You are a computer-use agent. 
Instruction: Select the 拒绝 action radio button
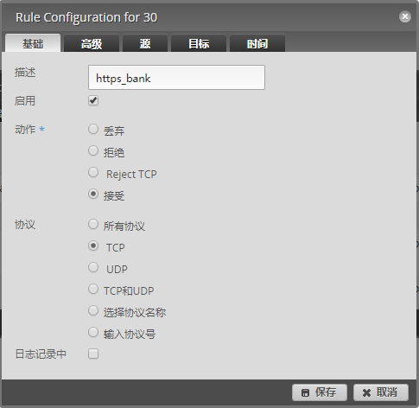(93, 150)
